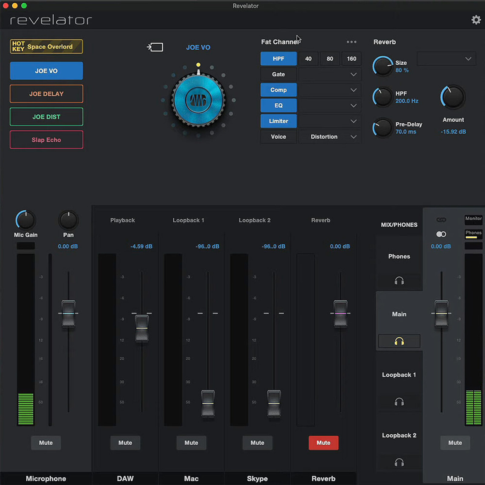485x485 pixels.
Task: Expand the Gate preset dropdown
Action: (x=330, y=74)
